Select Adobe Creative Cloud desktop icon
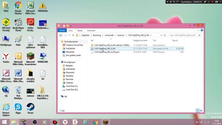The image size is (222, 125). coord(31,25)
